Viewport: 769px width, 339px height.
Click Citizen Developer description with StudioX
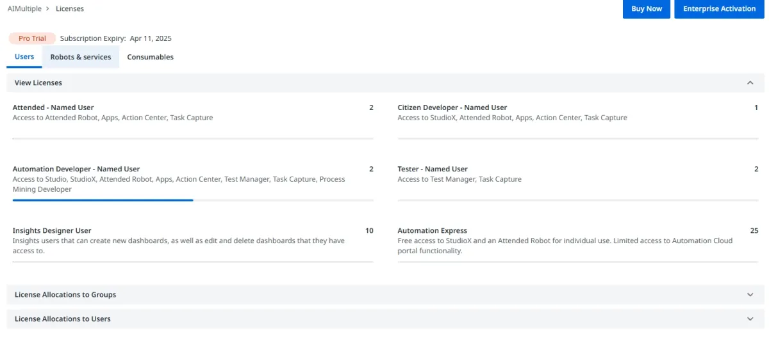click(x=513, y=118)
